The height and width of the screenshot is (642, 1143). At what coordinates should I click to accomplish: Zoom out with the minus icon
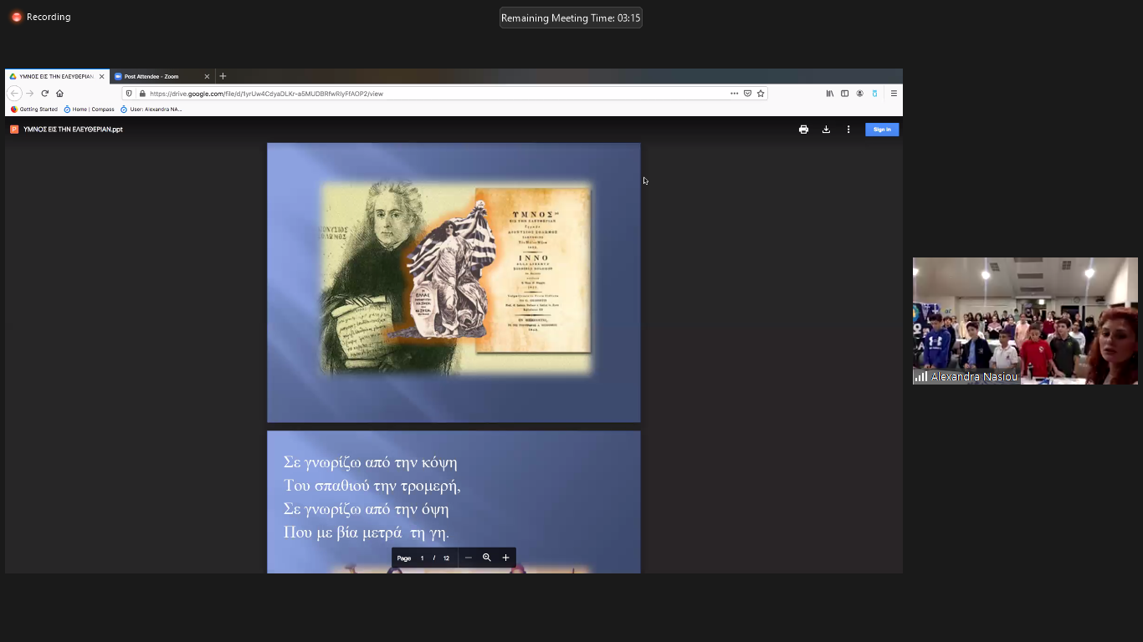(468, 558)
